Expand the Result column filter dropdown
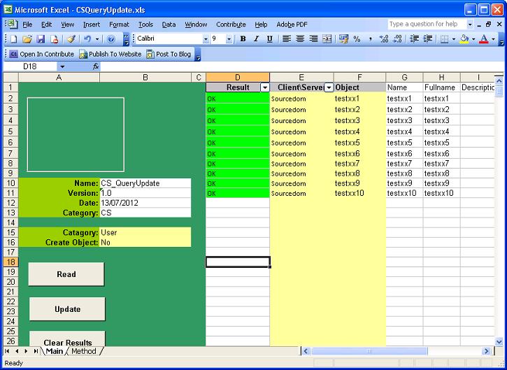The height and width of the screenshot is (370, 507). pos(264,87)
